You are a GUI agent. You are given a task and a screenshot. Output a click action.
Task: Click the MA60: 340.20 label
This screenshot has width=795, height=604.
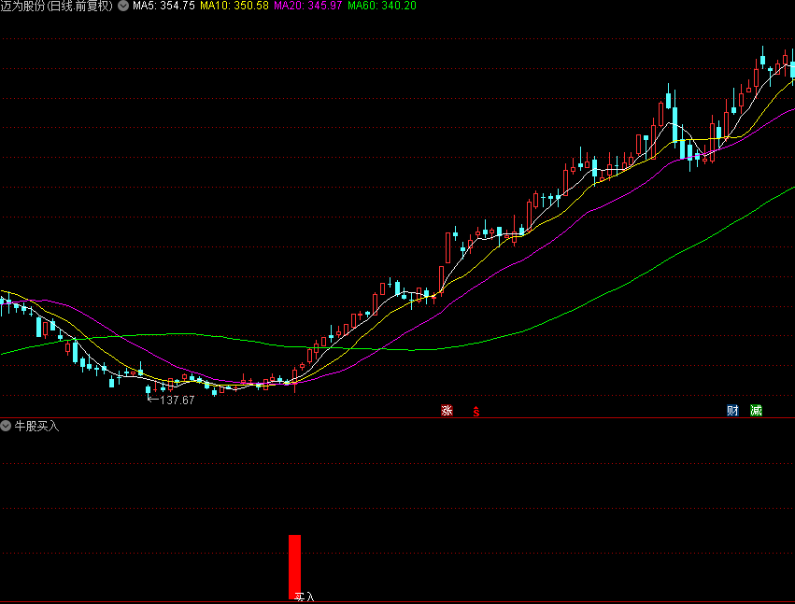point(382,6)
